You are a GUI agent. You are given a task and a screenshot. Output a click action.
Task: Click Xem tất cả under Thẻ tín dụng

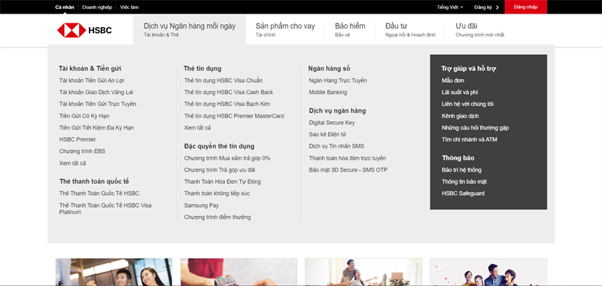(197, 128)
